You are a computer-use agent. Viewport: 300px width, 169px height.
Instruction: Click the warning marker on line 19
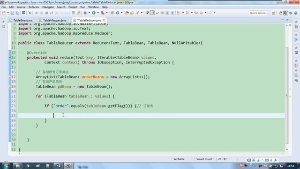10,86
